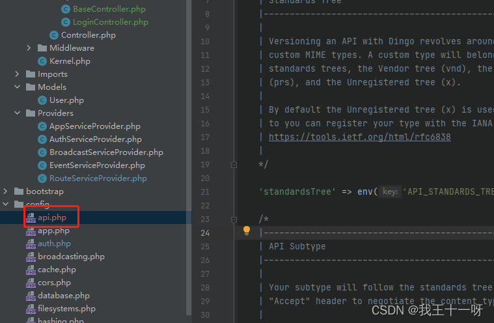
Task: Toggle code fold marker at line 23
Action: click(x=234, y=219)
